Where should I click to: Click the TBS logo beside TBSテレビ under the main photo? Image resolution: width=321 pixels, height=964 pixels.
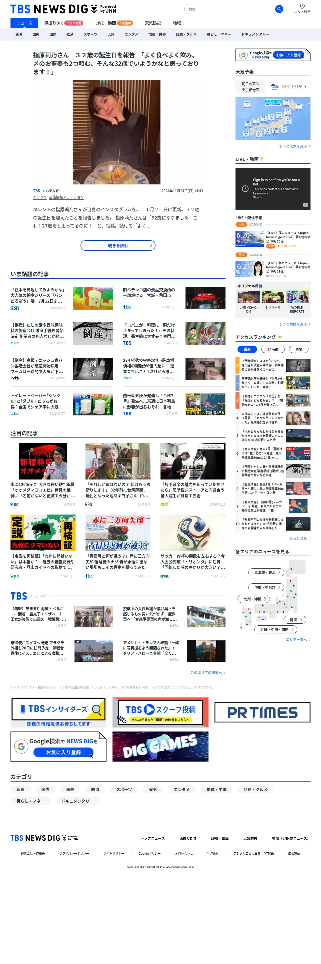coord(36,191)
